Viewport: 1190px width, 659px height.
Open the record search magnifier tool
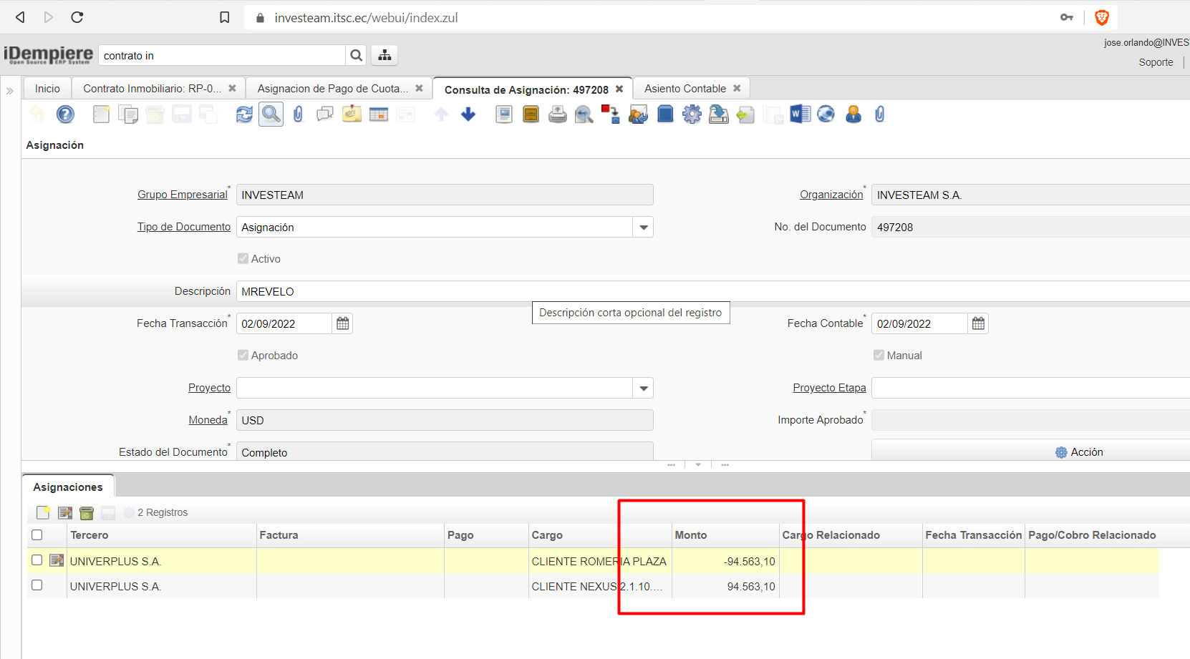pos(271,114)
